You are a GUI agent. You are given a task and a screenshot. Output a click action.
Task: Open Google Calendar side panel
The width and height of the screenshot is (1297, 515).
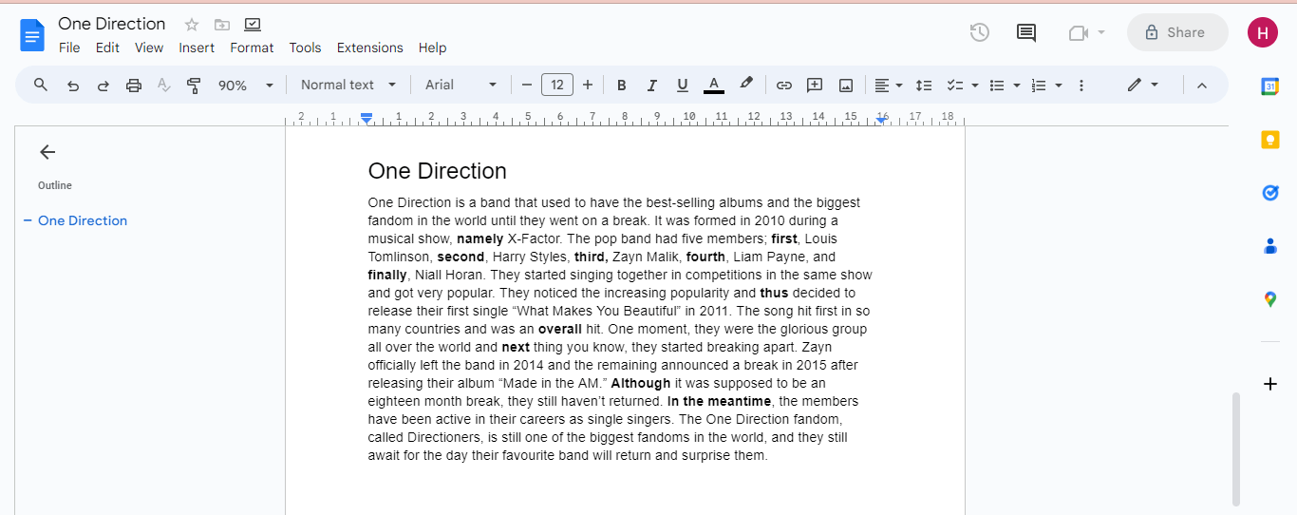tap(1270, 86)
